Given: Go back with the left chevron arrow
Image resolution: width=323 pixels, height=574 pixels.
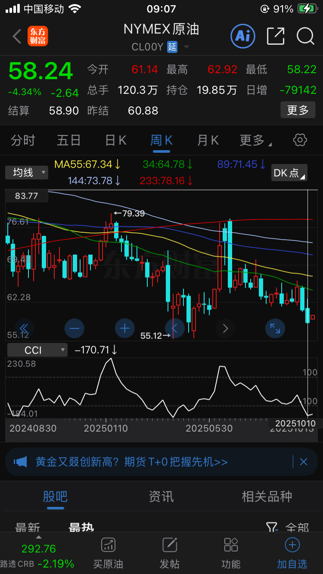Looking at the screenshot, I should click(17, 37).
